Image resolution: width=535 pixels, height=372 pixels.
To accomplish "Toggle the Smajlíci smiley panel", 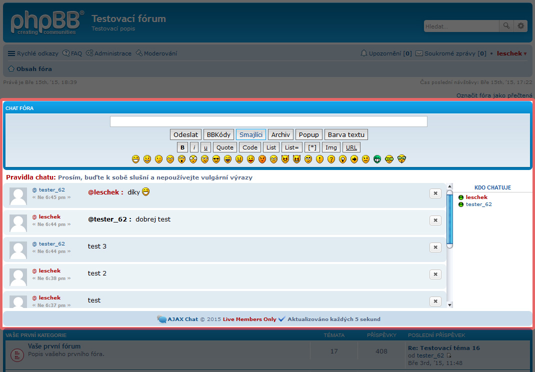I will click(x=251, y=134).
